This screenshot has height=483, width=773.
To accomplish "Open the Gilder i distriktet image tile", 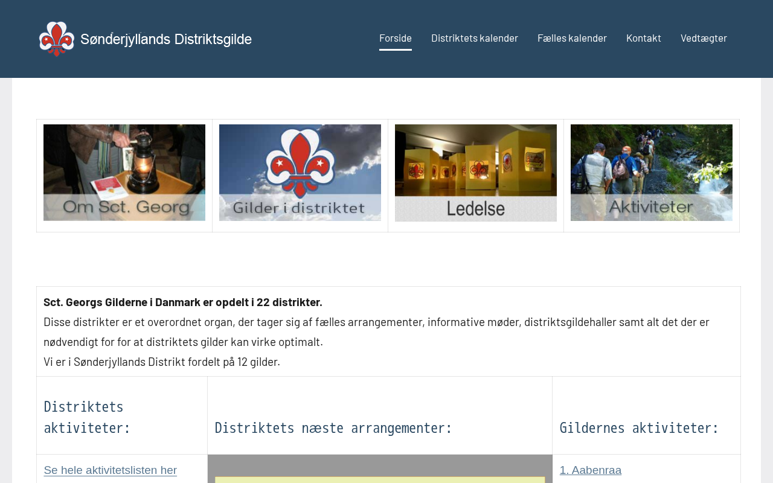I will (300, 173).
